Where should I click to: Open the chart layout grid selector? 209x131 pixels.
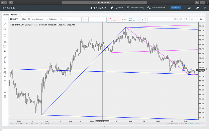(176, 19)
